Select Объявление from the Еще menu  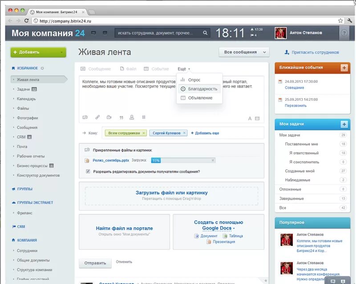200,98
